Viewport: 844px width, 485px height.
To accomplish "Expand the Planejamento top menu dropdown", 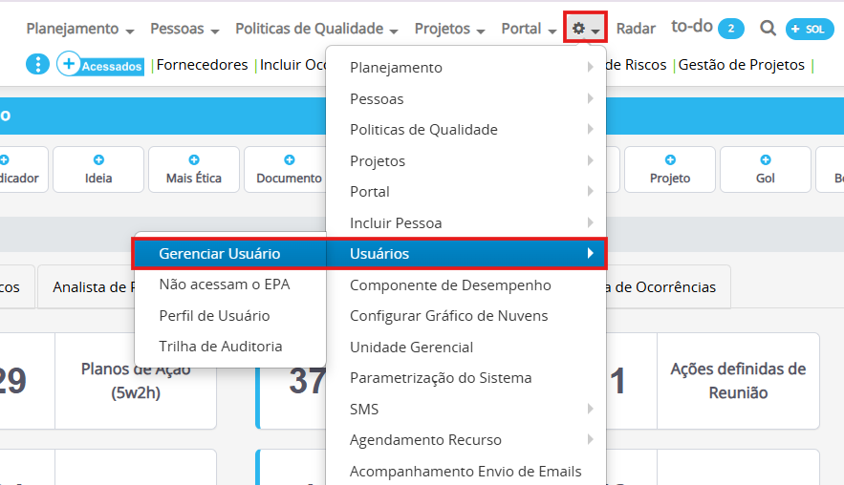I will tap(80, 29).
